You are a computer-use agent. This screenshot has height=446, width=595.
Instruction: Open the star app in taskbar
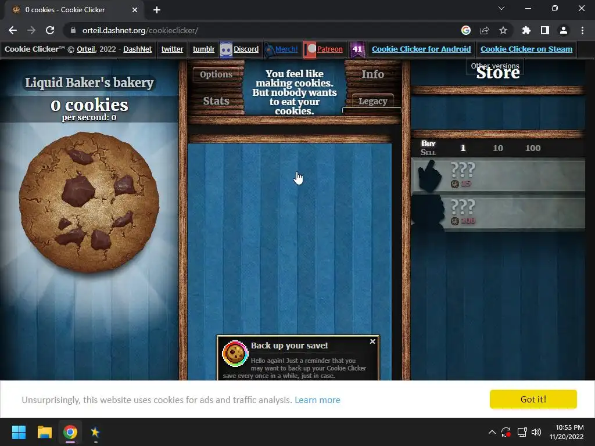95,432
